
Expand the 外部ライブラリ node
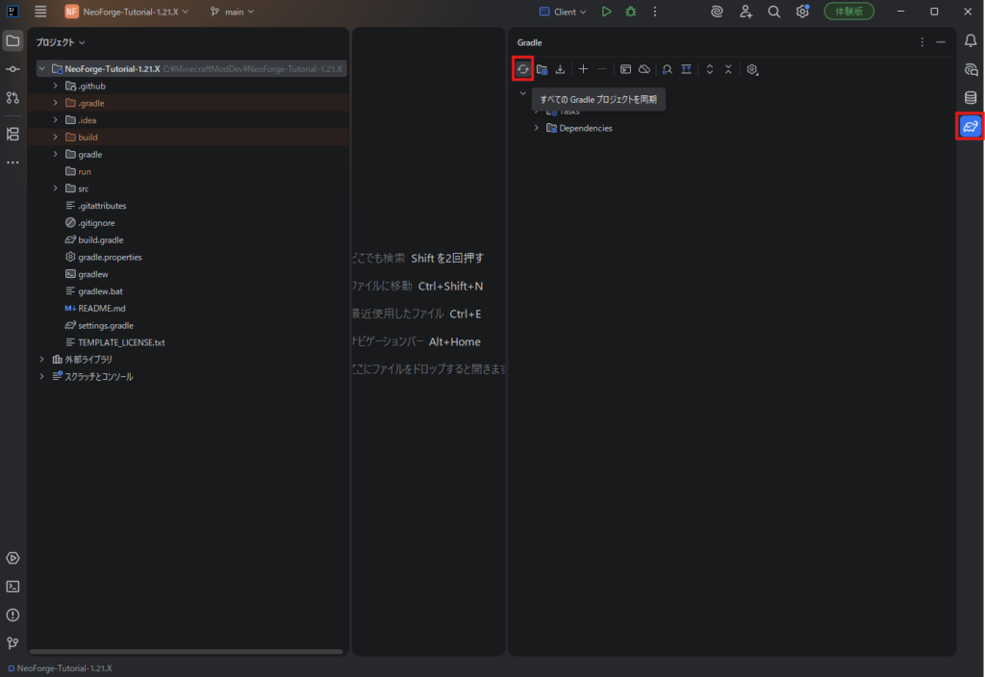click(41, 360)
